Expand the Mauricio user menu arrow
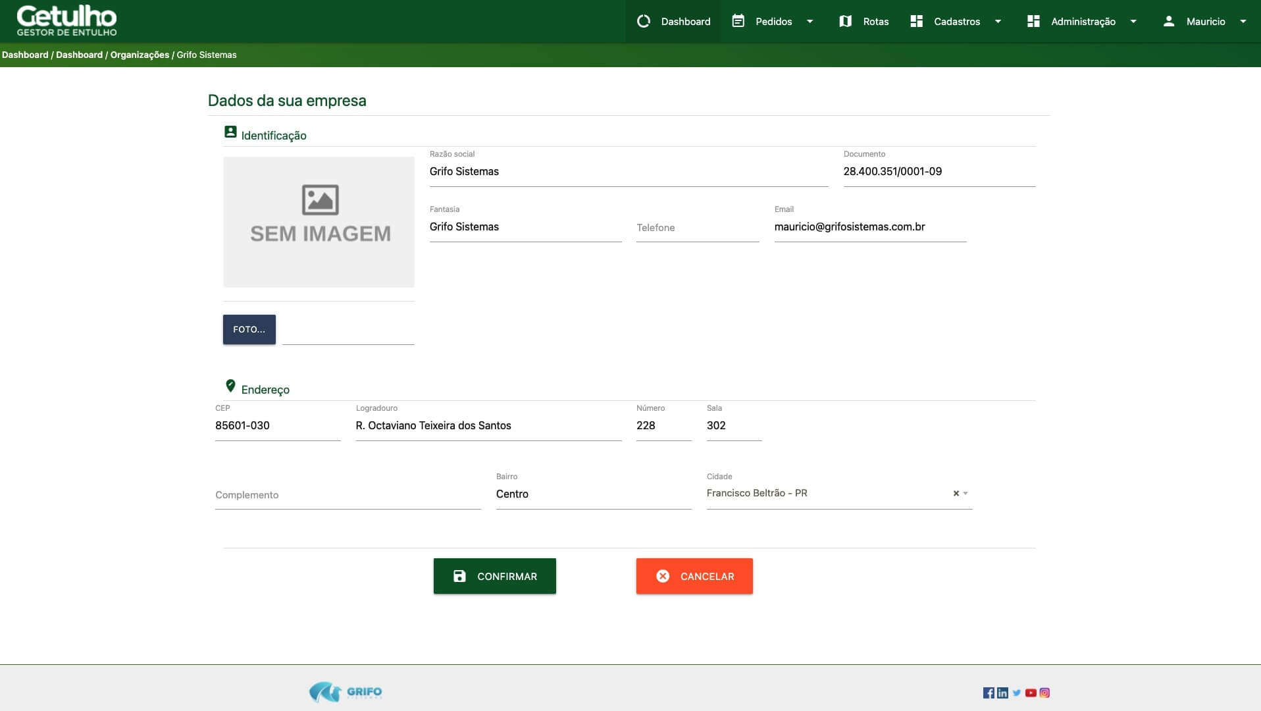1261x711 pixels. coord(1243,21)
